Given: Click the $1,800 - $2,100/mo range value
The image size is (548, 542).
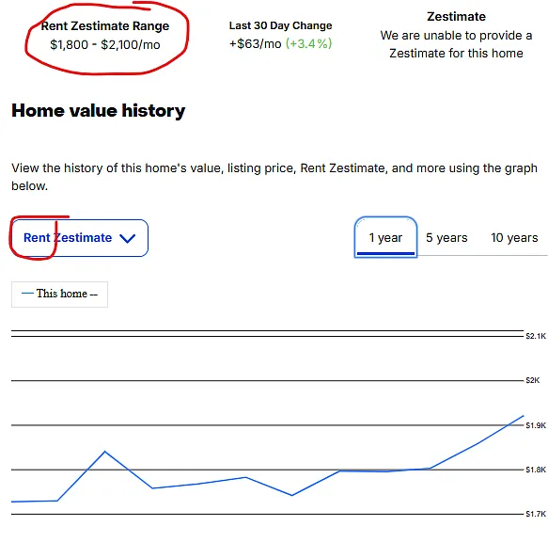Looking at the screenshot, I should [105, 45].
